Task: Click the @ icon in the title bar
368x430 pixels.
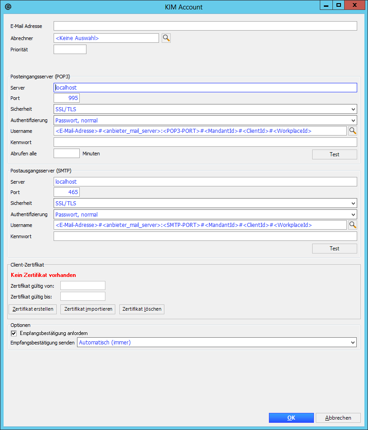Action: pos(8,7)
